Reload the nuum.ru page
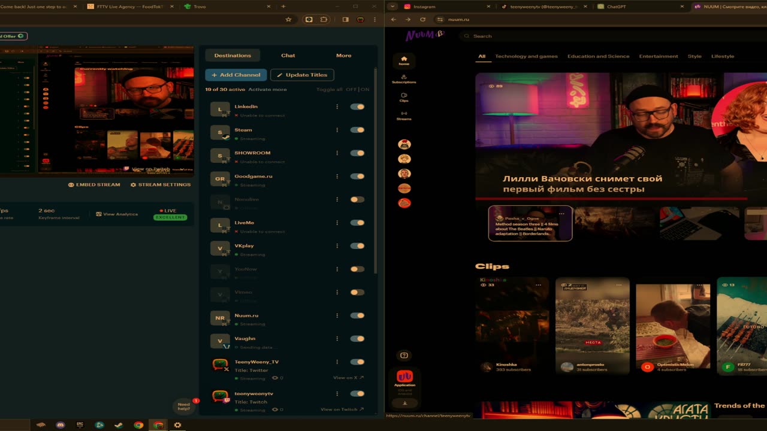Image resolution: width=767 pixels, height=431 pixels. click(x=422, y=19)
